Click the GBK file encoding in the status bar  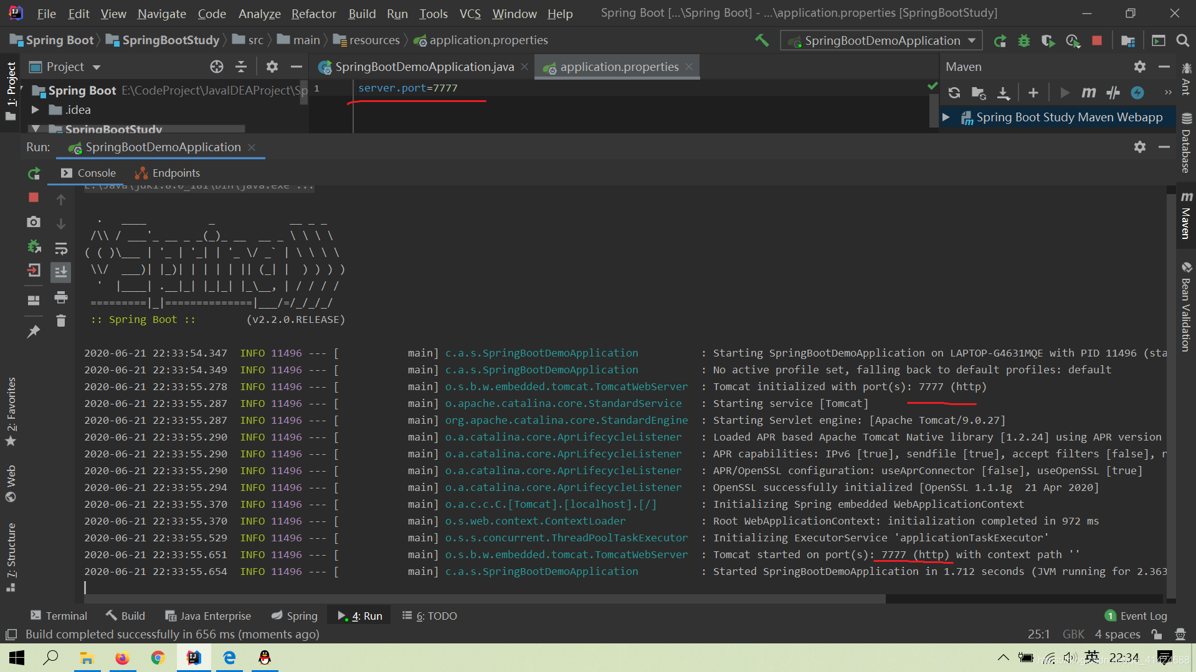(x=1073, y=635)
